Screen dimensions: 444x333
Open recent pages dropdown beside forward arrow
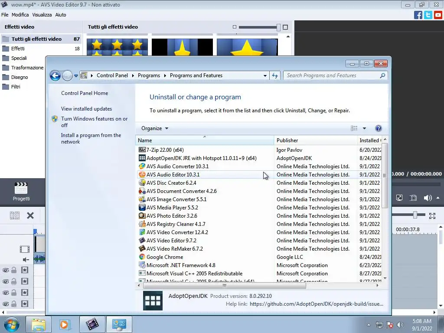click(76, 75)
